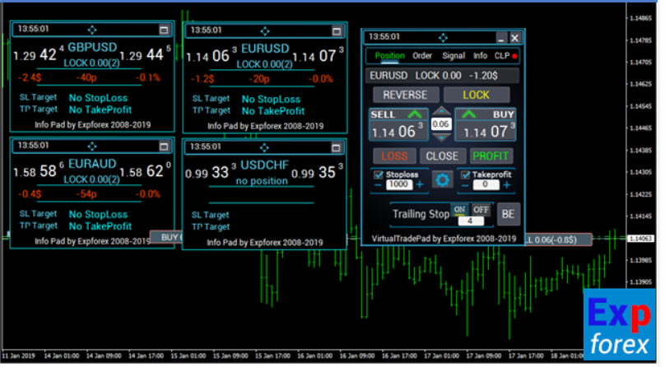The image size is (665, 367).
Task: Click the move handle icon on VirtualTradePad
Action: tap(443, 38)
